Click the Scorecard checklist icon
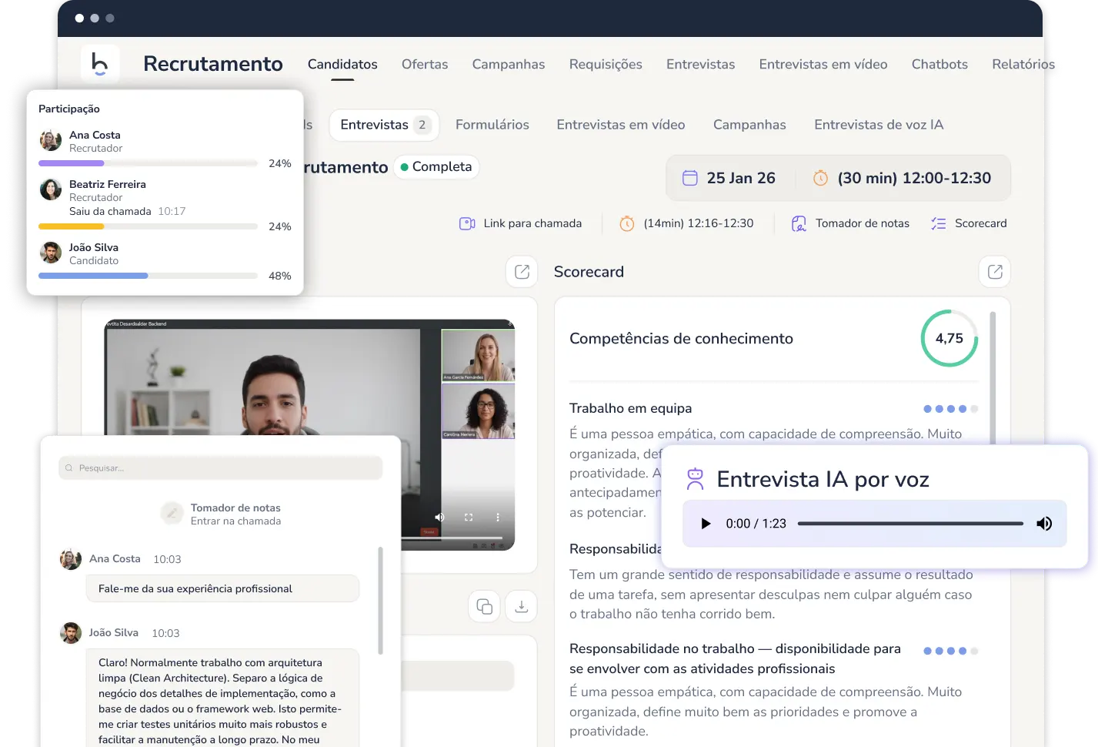The width and height of the screenshot is (1098, 747). [938, 223]
